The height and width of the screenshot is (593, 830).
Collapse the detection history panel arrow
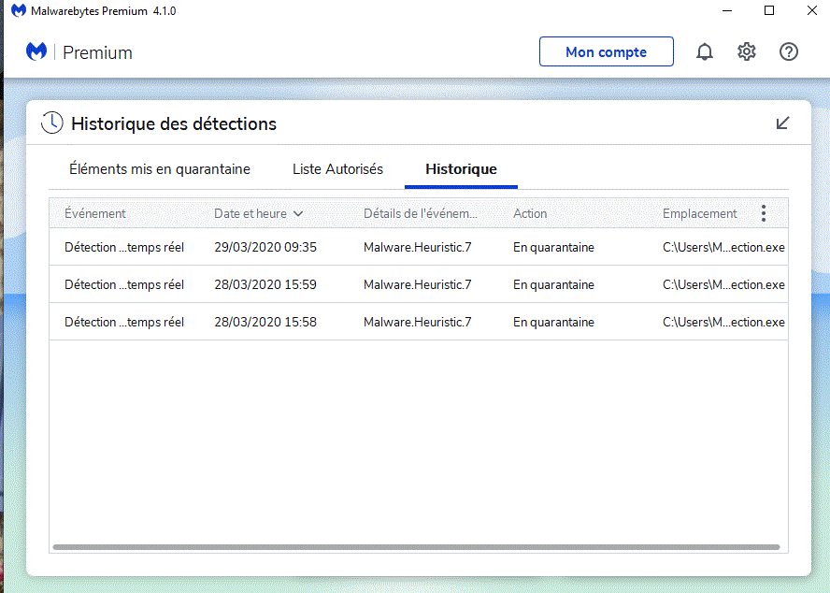pos(782,123)
